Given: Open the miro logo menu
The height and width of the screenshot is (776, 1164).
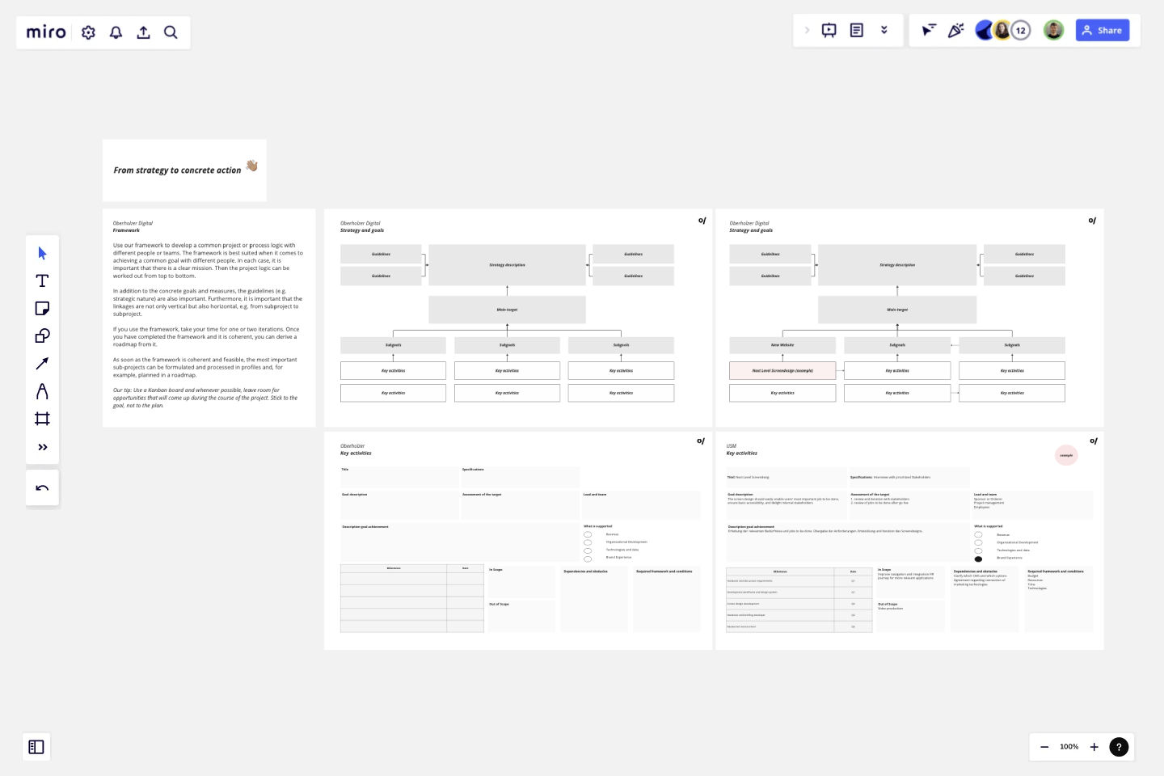Looking at the screenshot, I should (45, 32).
